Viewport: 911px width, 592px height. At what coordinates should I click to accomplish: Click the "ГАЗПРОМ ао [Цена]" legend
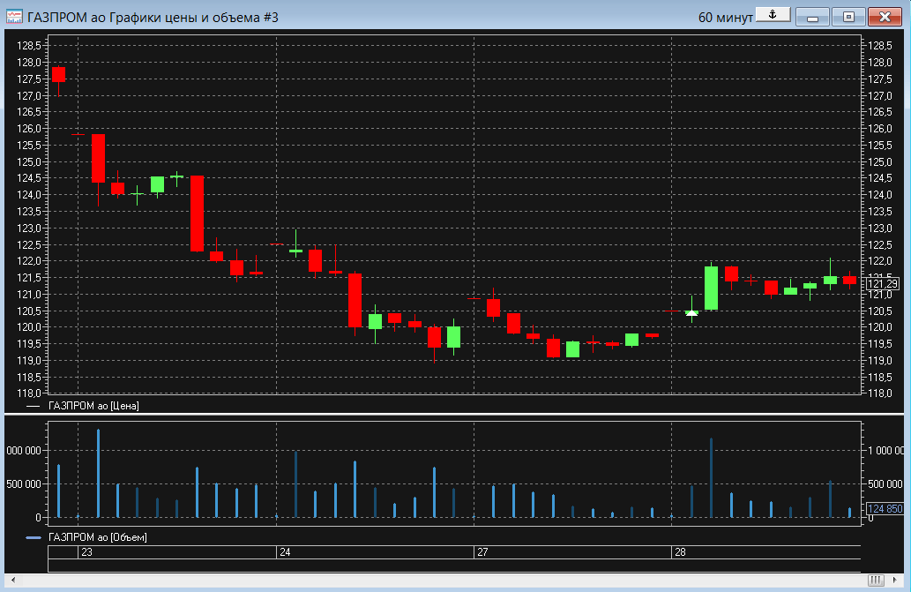[x=93, y=406]
